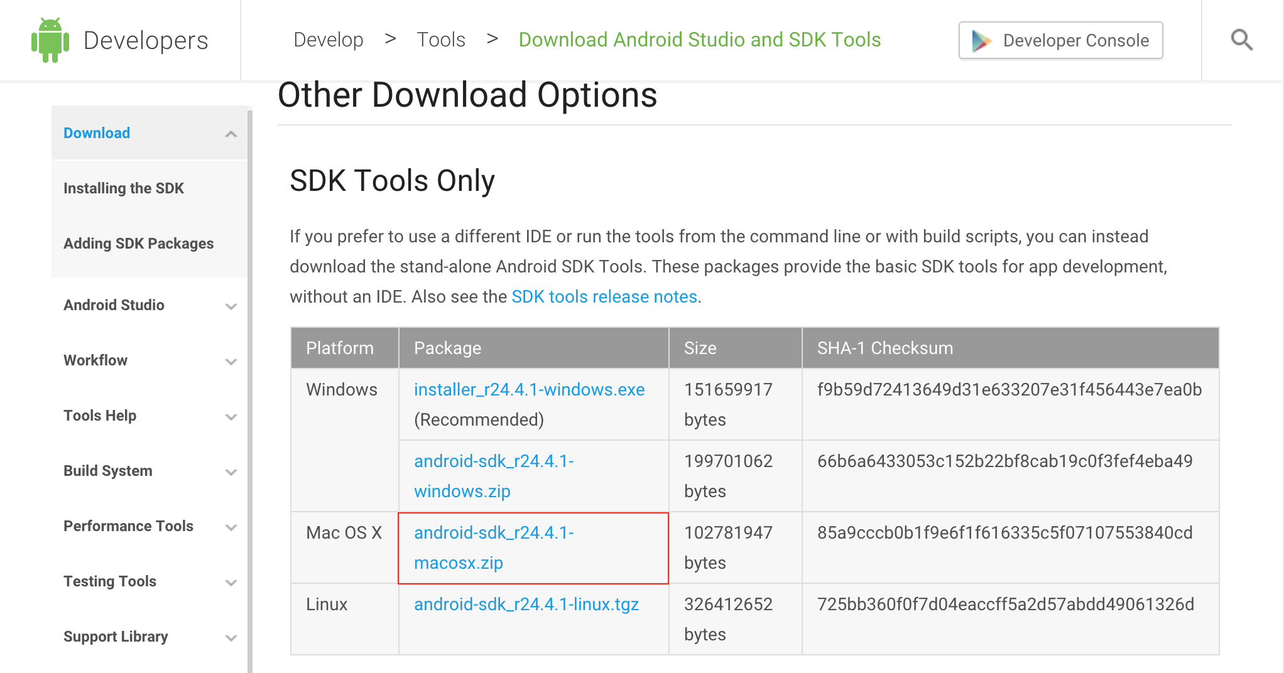Open the Developer Console button
Viewport: 1284px width, 673px height.
click(1060, 40)
